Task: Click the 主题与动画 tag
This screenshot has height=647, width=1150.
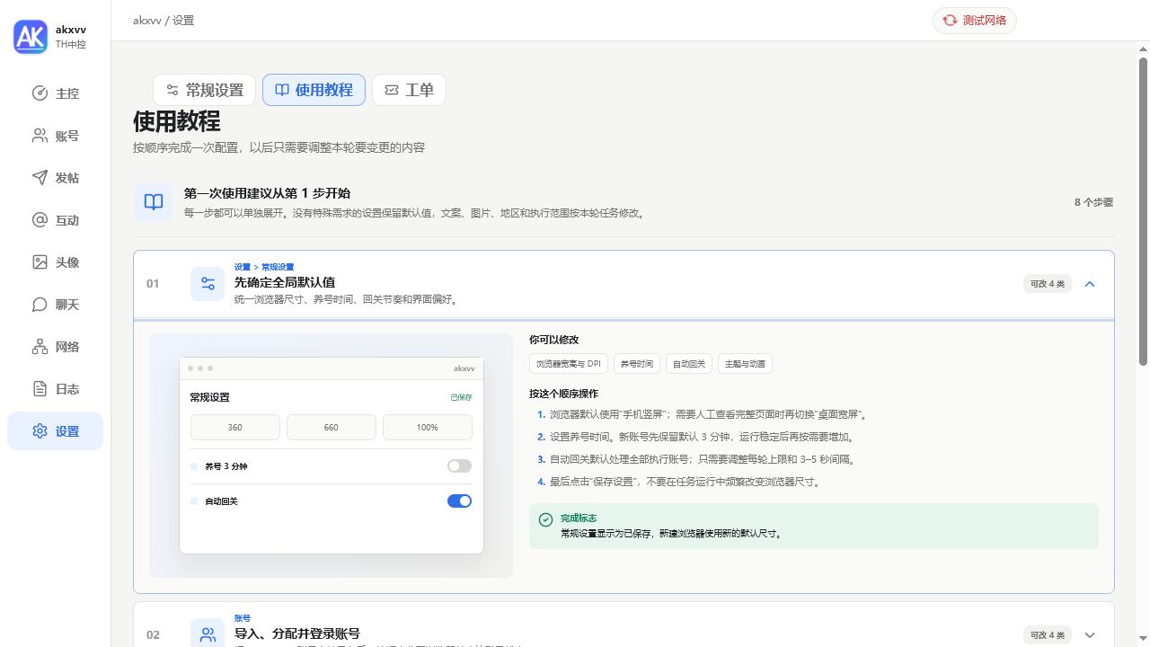Action: [x=745, y=364]
